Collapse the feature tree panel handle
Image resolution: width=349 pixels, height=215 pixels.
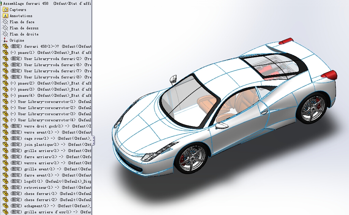coord(94,141)
